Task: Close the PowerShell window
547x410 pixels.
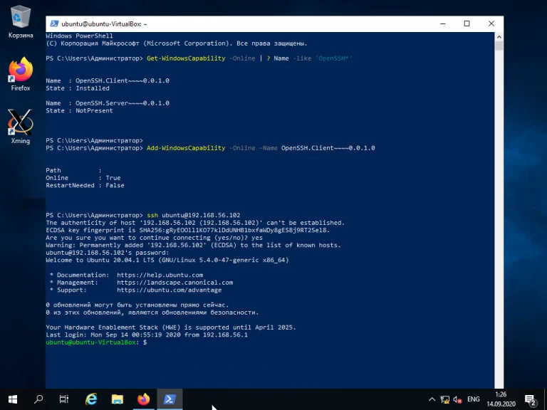Action: (491, 23)
